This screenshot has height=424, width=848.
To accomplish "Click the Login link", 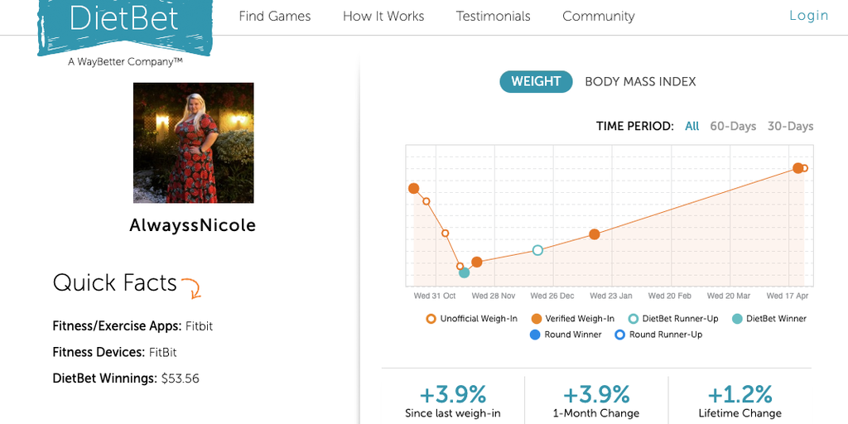I will click(x=808, y=16).
